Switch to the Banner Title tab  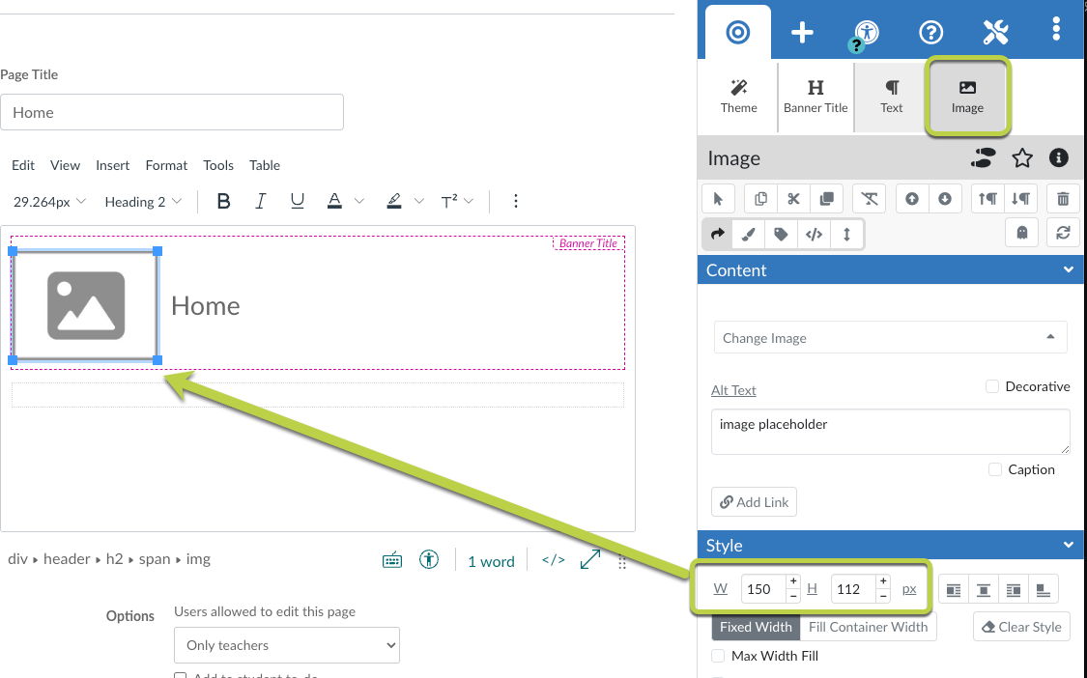pyautogui.click(x=815, y=97)
